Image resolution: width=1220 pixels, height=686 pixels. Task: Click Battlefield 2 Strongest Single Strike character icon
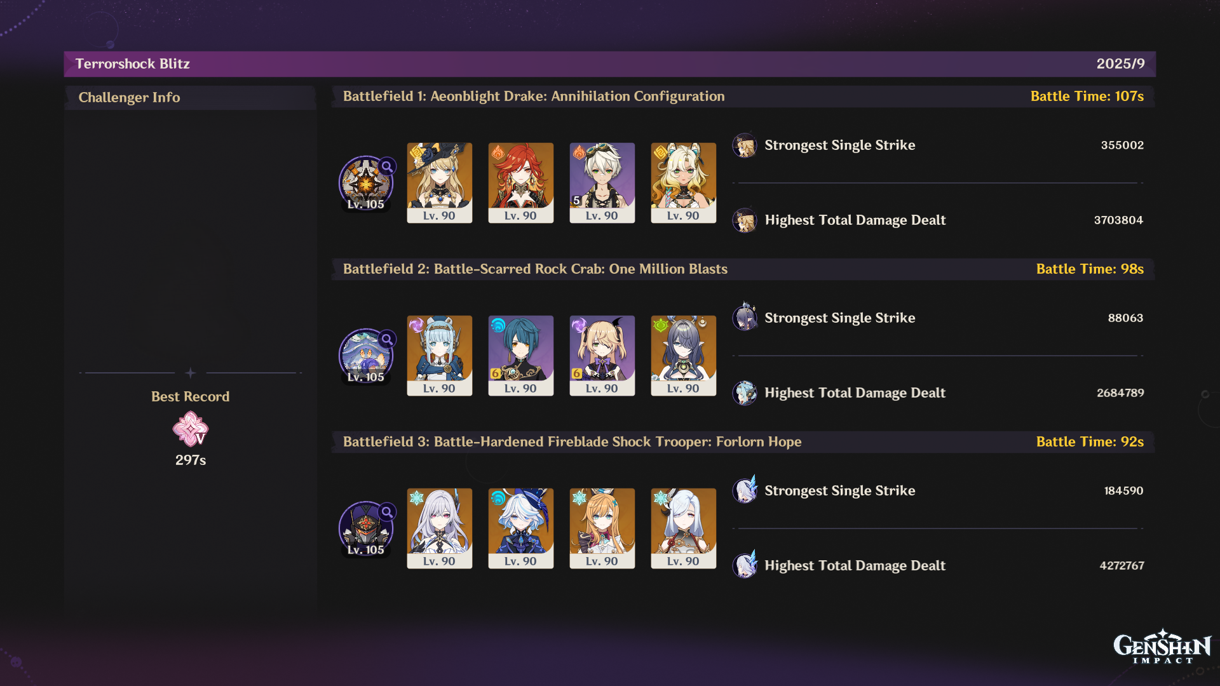click(745, 317)
